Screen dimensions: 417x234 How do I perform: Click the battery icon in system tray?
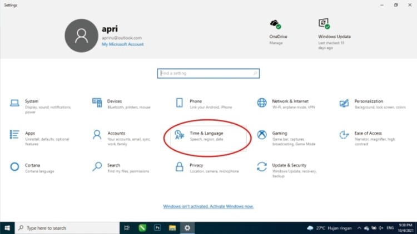[x=374, y=228]
